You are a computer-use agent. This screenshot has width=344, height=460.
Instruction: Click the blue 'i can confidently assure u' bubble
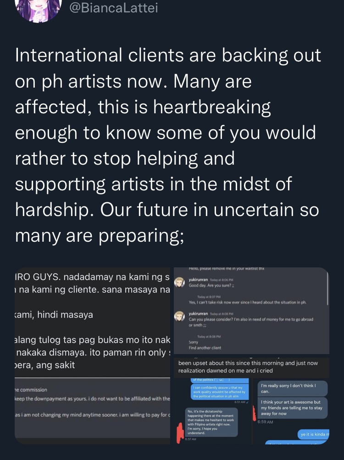click(x=220, y=392)
